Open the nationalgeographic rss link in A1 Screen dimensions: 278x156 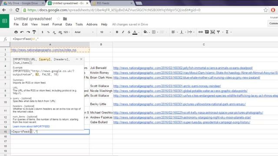point(44,50)
